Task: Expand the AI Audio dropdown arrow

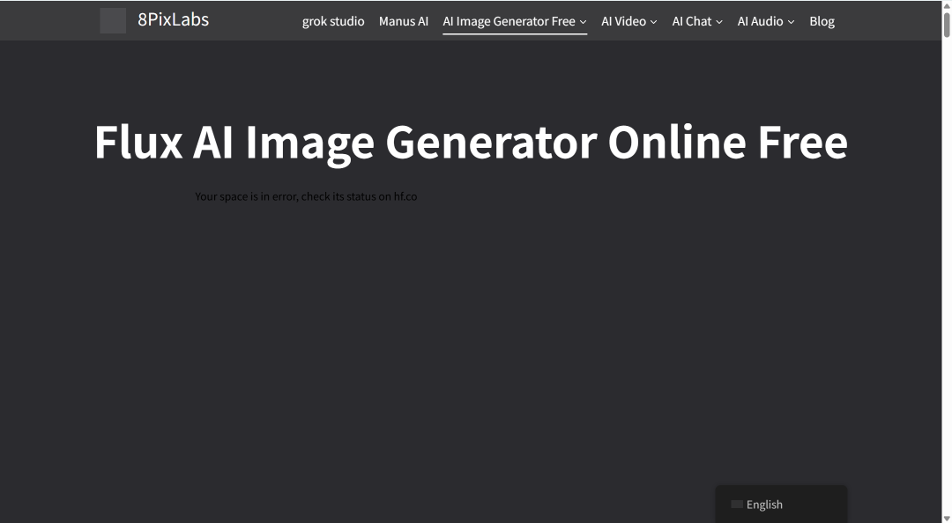Action: (x=791, y=22)
